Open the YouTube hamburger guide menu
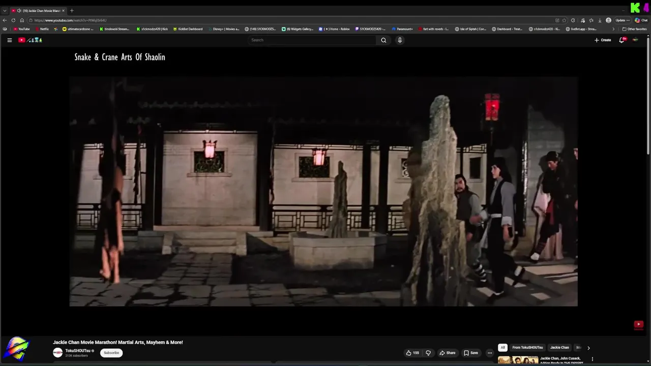651x366 pixels. 9,40
